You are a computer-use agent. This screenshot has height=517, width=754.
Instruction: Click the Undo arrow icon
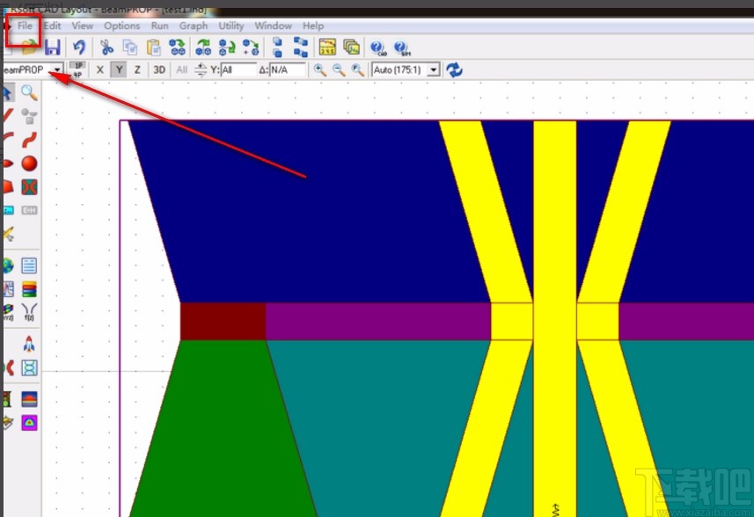tap(79, 47)
